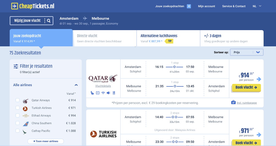Click the search magnifier in Wijzig jouw vlucht
The width and height of the screenshot is (276, 146).
(49, 21)
